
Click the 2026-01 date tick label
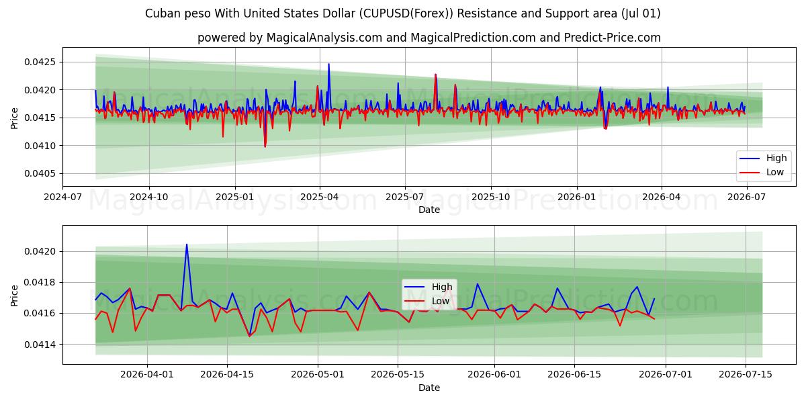tap(576, 197)
